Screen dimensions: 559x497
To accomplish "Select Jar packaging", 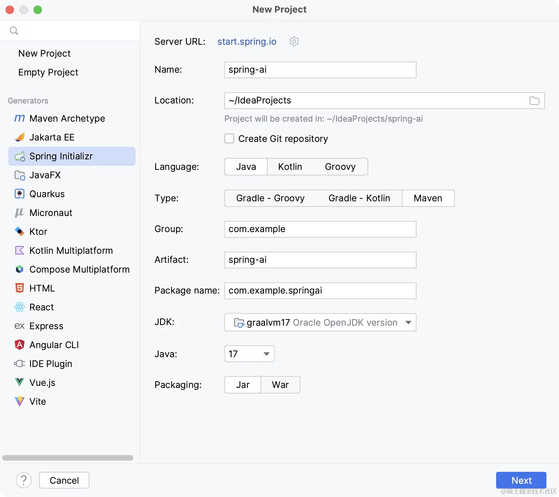I will tap(243, 385).
